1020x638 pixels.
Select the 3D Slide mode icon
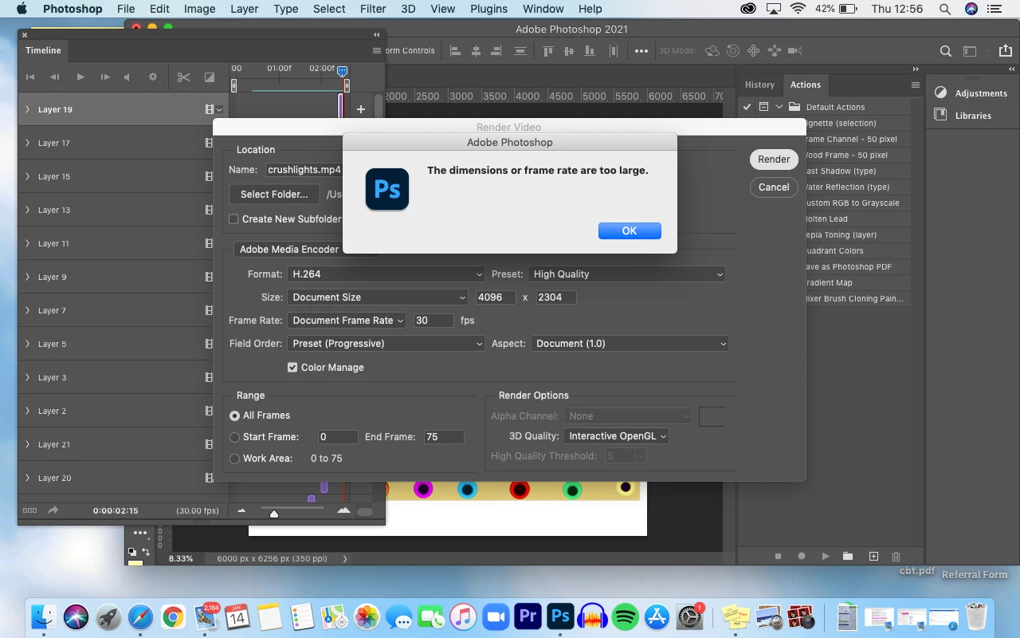click(775, 50)
